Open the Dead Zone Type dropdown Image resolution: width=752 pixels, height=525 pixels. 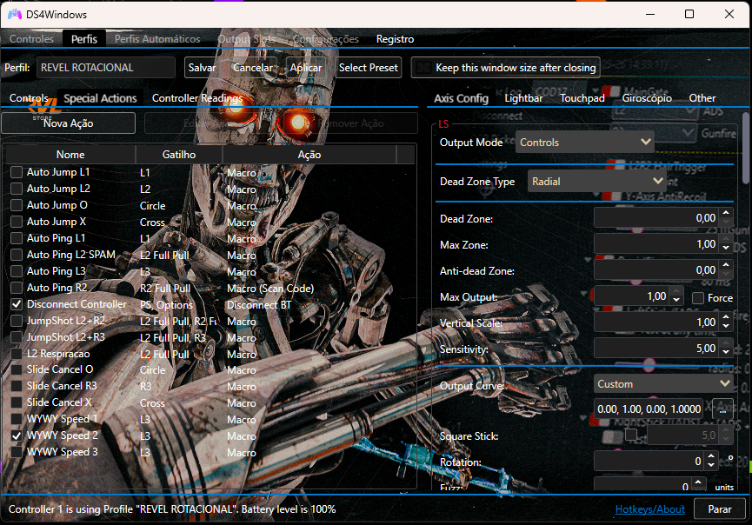tap(596, 182)
